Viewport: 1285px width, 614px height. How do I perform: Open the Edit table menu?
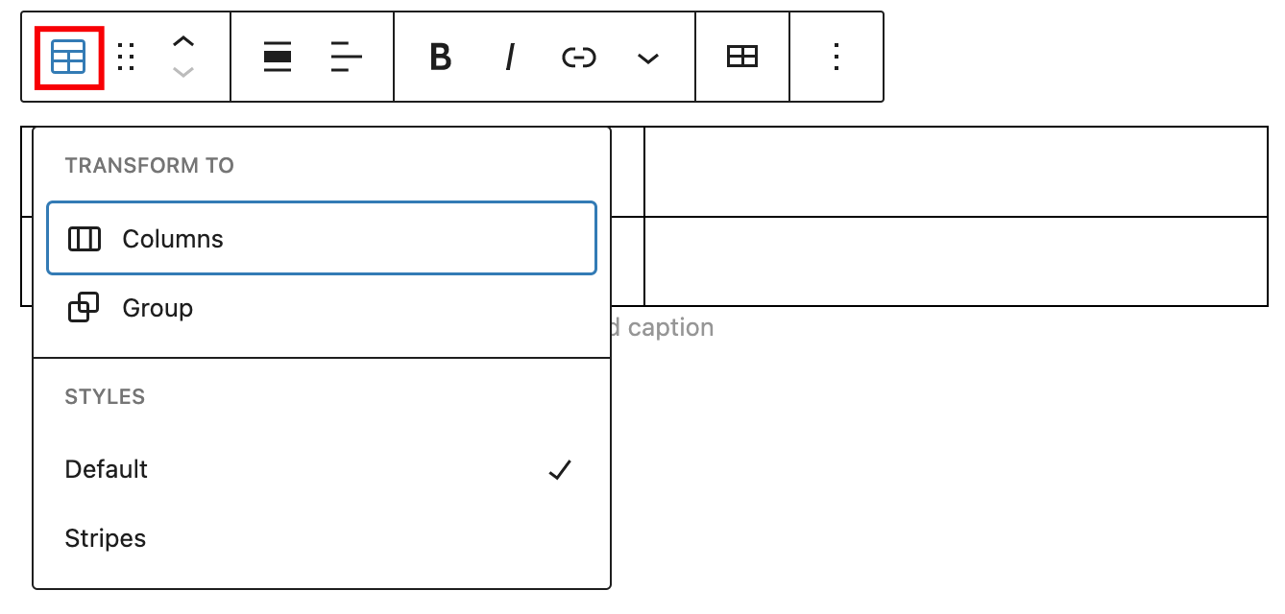coord(741,57)
